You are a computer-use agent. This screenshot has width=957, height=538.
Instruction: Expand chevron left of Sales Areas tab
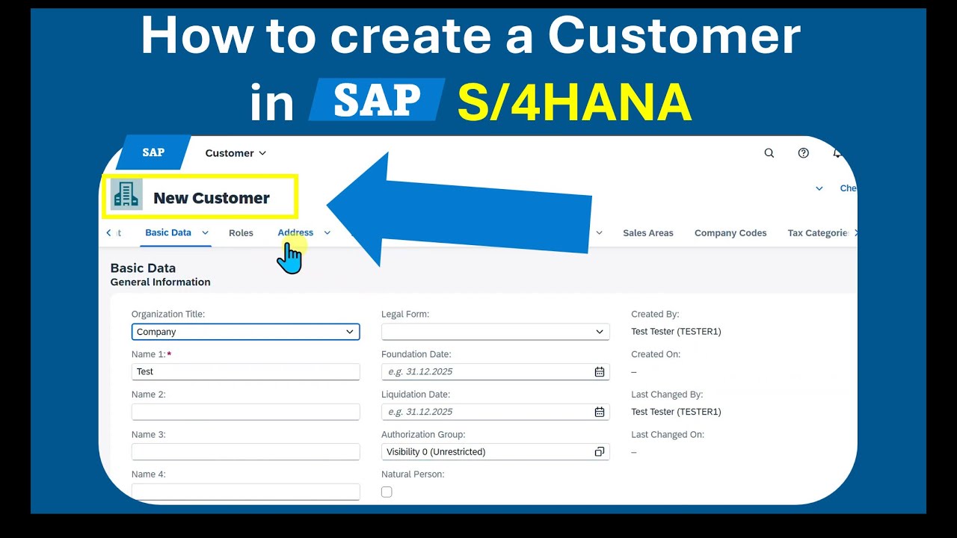point(600,232)
